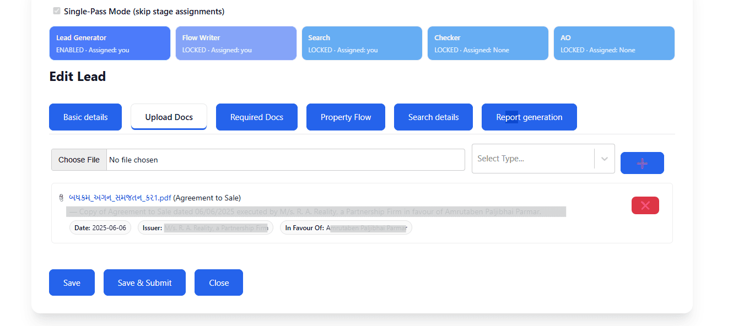Viewport: 733px width, 326px height.
Task: Open the Required Docs tab
Action: (x=256, y=117)
